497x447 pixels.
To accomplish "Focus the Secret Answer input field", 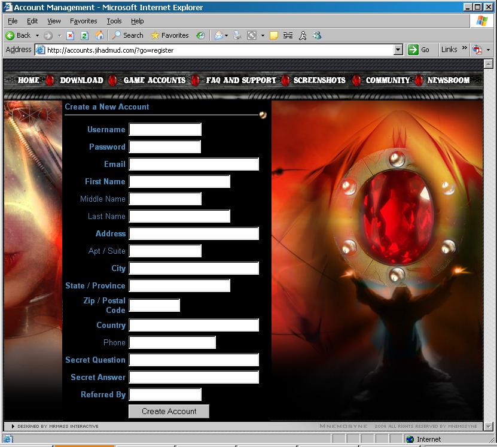I will pyautogui.click(x=194, y=377).
